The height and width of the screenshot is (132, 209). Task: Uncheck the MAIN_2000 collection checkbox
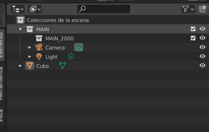coord(193,38)
